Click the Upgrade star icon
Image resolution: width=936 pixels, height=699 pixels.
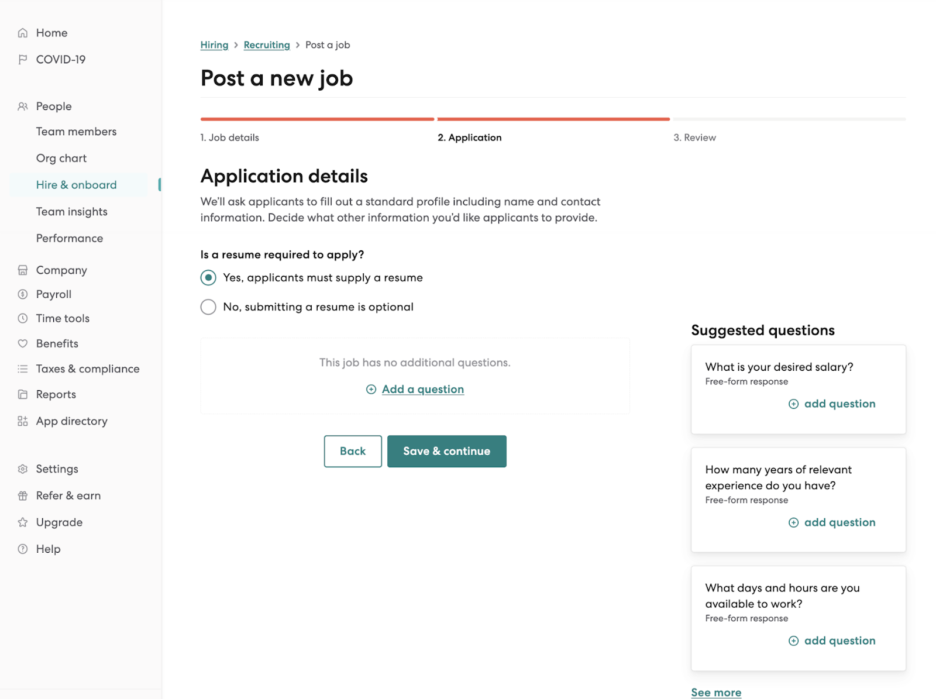tap(23, 522)
